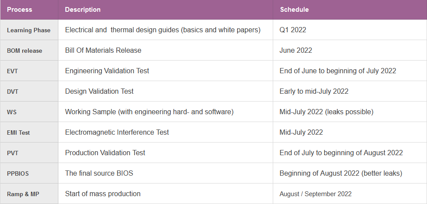427x204 pixels.
Task: Click Bill Of Materials Release text
Action: pyautogui.click(x=103, y=50)
